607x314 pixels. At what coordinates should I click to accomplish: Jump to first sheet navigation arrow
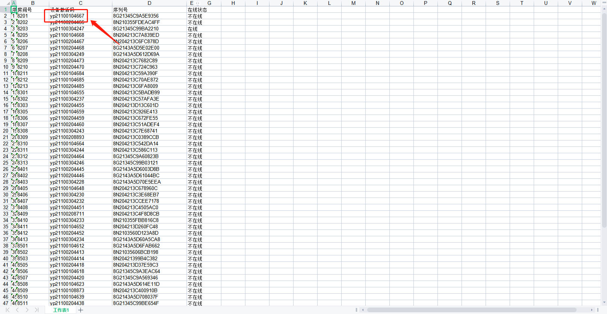tap(8, 310)
